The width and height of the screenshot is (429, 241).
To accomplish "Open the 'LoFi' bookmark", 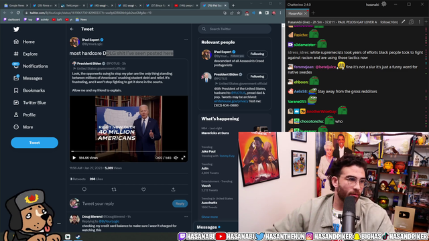I will (x=57, y=19).
